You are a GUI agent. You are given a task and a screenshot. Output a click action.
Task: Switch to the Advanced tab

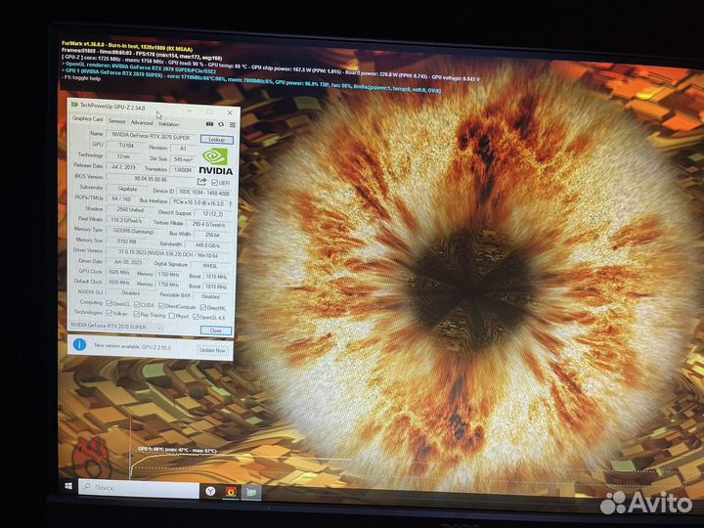tap(142, 122)
